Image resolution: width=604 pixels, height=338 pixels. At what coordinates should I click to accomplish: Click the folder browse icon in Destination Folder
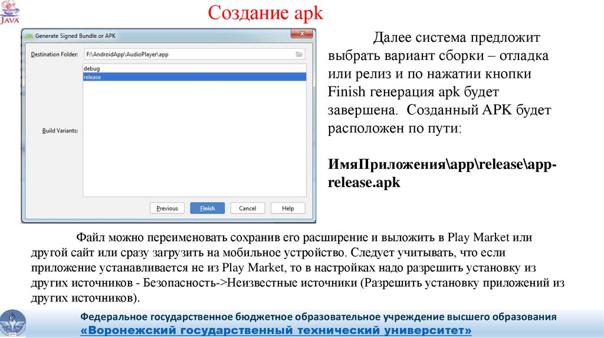(299, 54)
